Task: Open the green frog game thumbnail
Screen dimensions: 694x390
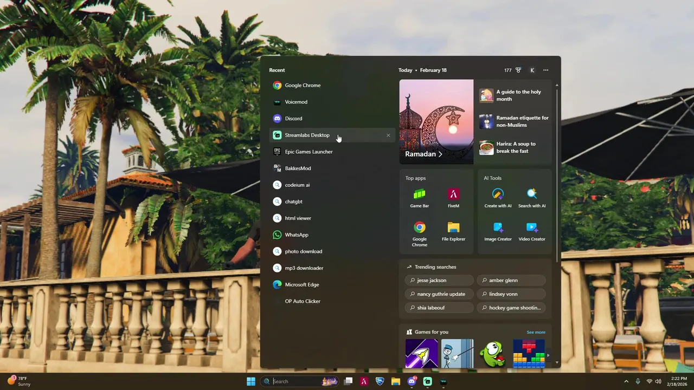Action: (493, 354)
